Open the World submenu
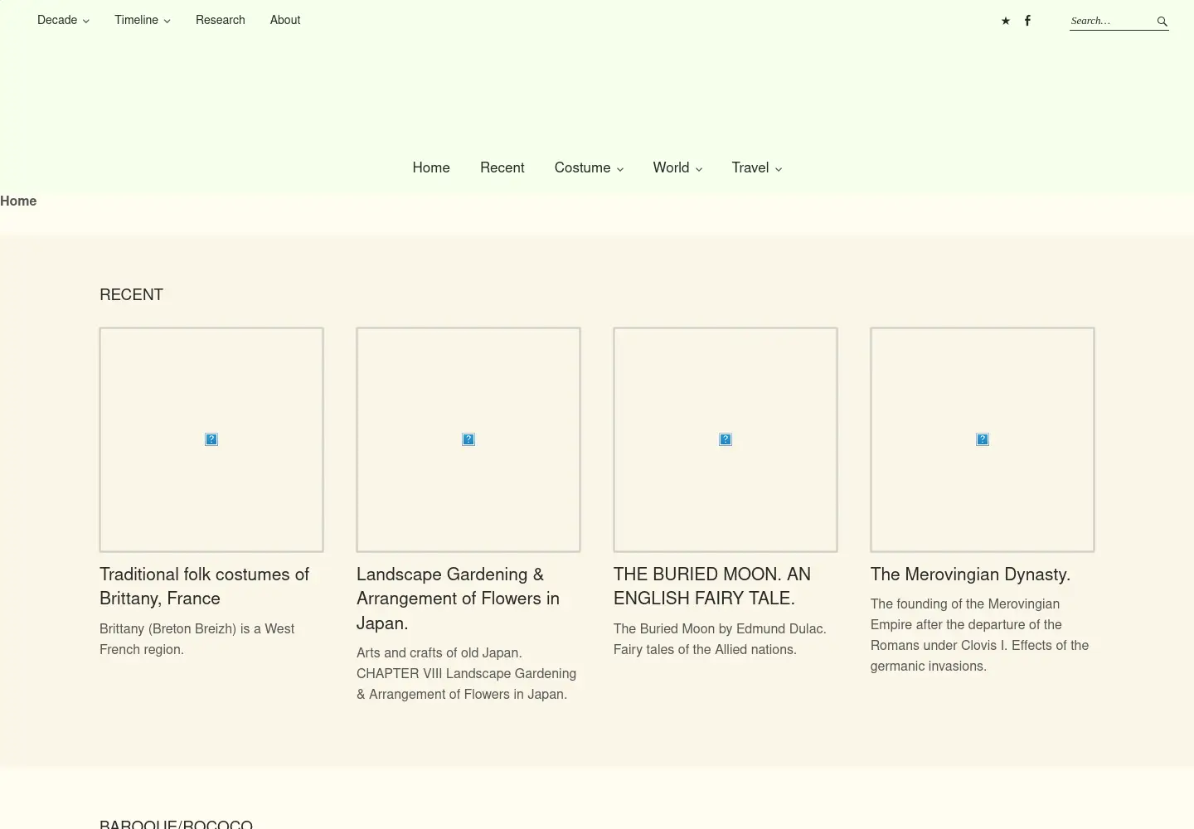Image resolution: width=1194 pixels, height=829 pixels. click(x=677, y=167)
